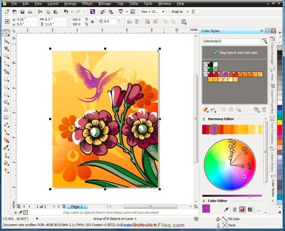This screenshot has width=285, height=231.
Task: Click the x position field 4.25
Action: click(x=27, y=19)
